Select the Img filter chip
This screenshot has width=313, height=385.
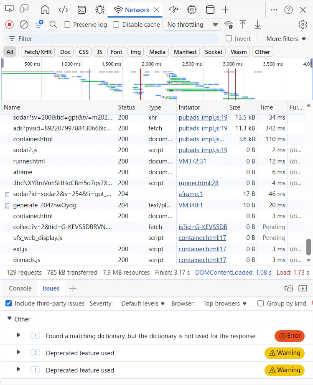point(135,52)
